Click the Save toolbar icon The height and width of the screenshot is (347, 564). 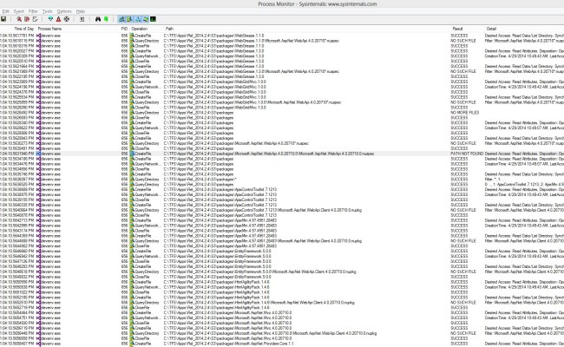pos(3,19)
